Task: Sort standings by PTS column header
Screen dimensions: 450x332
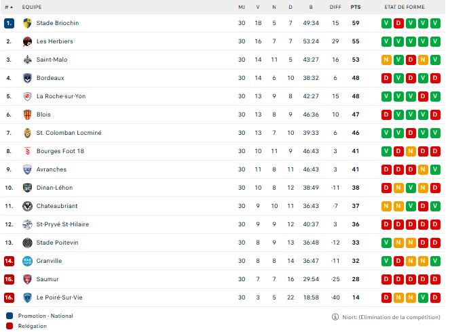Action: pyautogui.click(x=356, y=7)
